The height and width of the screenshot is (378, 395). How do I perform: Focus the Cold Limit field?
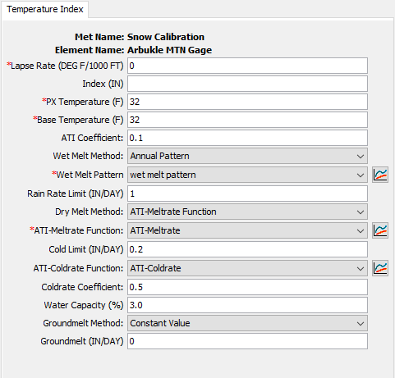coord(247,249)
